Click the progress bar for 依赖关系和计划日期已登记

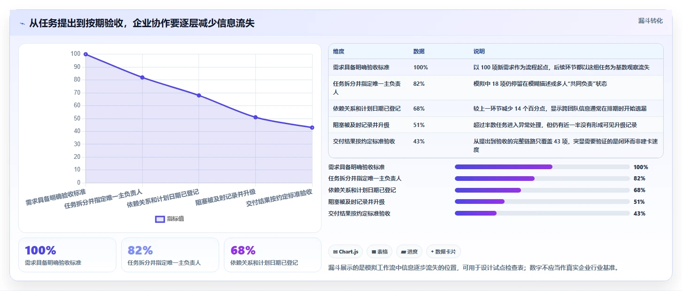542,190
